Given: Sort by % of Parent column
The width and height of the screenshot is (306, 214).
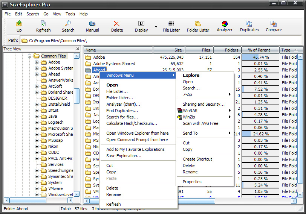Looking at the screenshot, I should coord(260,50).
